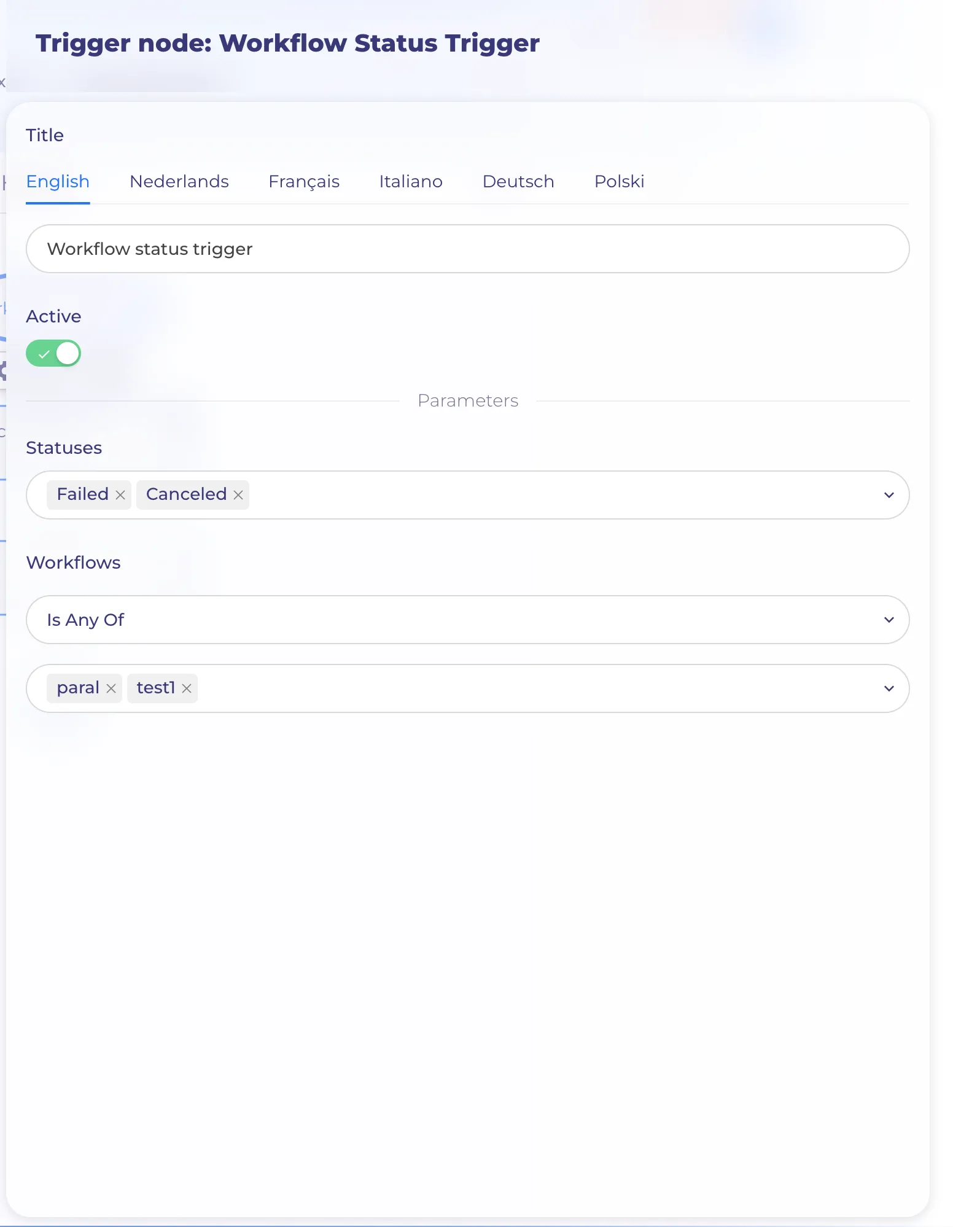Toggle the Active switch off
This screenshot has width=953, height=1227.
coord(53,353)
